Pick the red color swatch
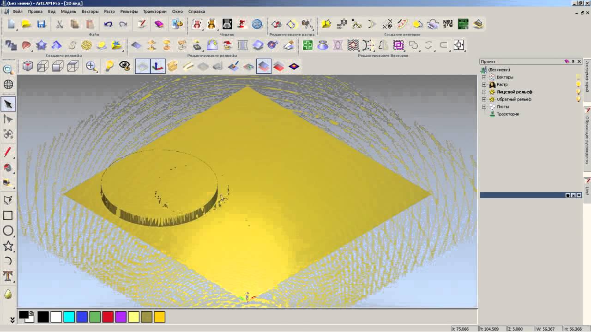This screenshot has width=591, height=332. click(108, 317)
